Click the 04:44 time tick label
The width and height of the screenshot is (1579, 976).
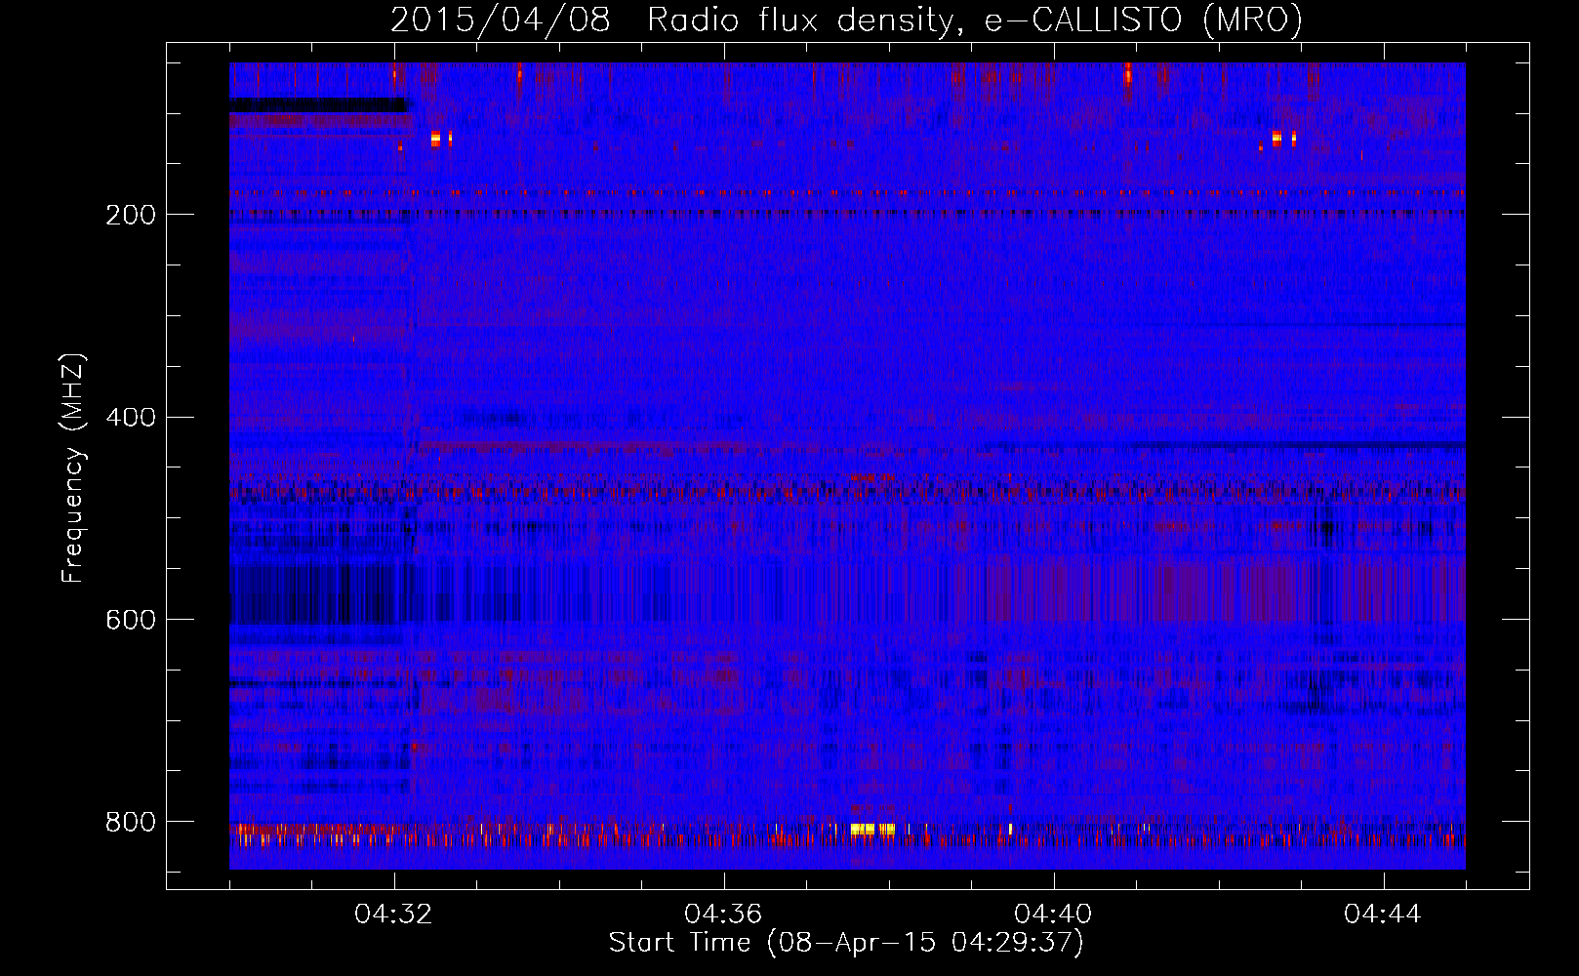point(1383,915)
